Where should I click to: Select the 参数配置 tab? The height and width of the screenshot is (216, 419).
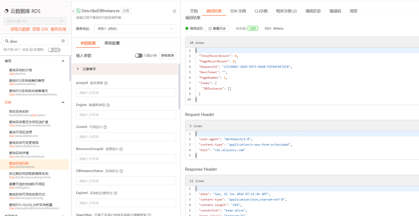click(88, 43)
